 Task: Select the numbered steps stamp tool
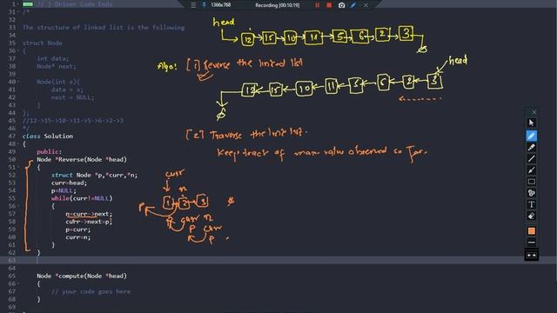532,193
